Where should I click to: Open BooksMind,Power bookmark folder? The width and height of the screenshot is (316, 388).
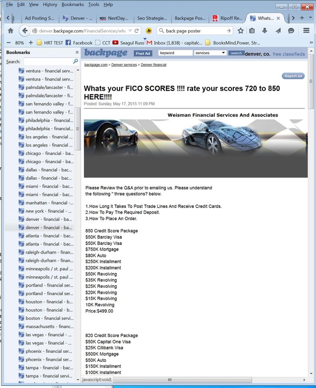(x=233, y=43)
